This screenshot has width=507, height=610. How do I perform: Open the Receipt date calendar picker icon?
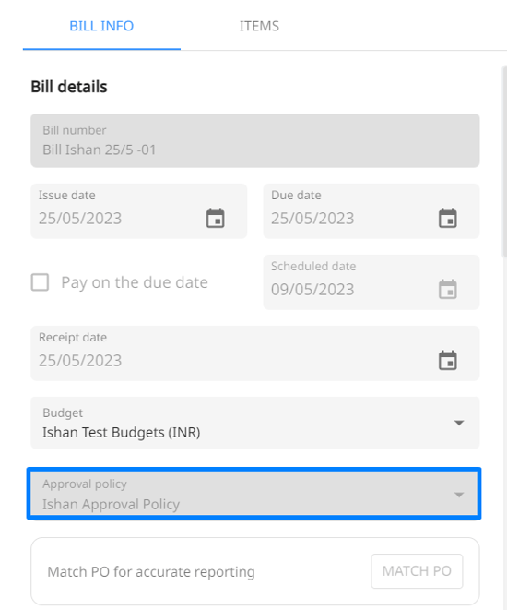pyautogui.click(x=448, y=360)
